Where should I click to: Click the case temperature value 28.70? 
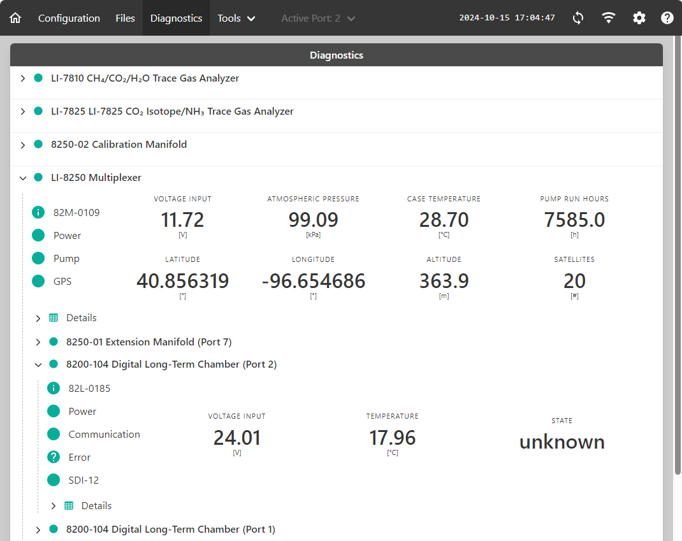tap(444, 220)
